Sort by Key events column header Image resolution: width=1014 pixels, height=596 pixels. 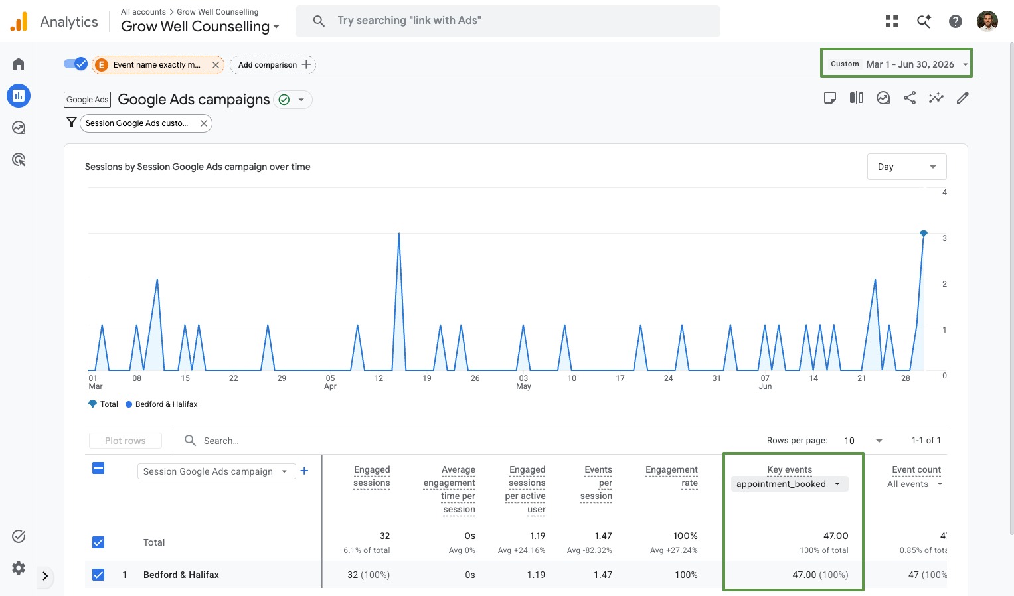790,469
